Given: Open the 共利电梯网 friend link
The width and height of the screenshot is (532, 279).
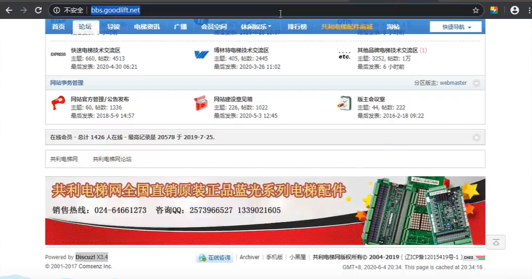Looking at the screenshot, I should [x=64, y=159].
